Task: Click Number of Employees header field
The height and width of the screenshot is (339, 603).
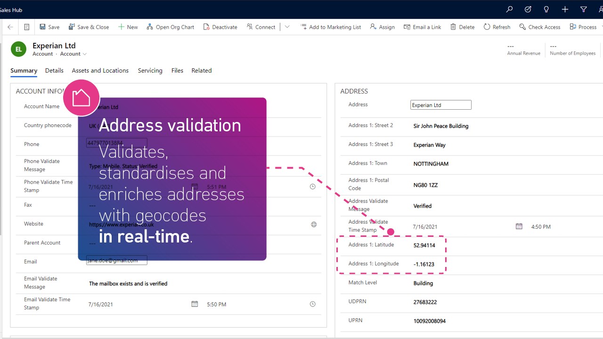Action: tap(572, 49)
